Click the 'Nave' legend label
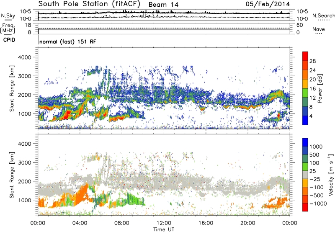Viewport: 335px width, 232px height. pyautogui.click(x=319, y=29)
